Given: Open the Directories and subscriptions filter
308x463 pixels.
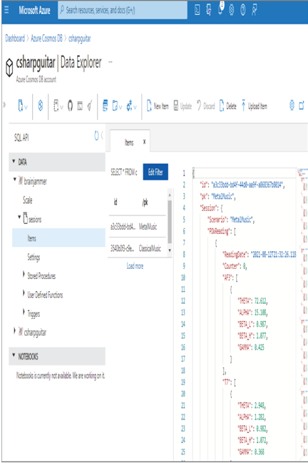Looking at the screenshot, I should pyautogui.click(x=209, y=10).
